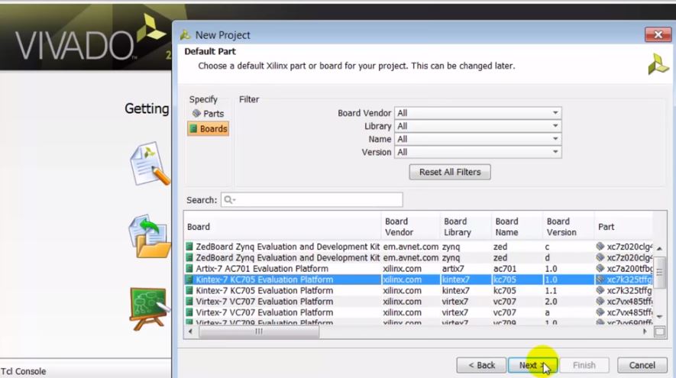Screen dimensions: 676x378
Task: Sort by the Board column header
Action: pyautogui.click(x=283, y=227)
